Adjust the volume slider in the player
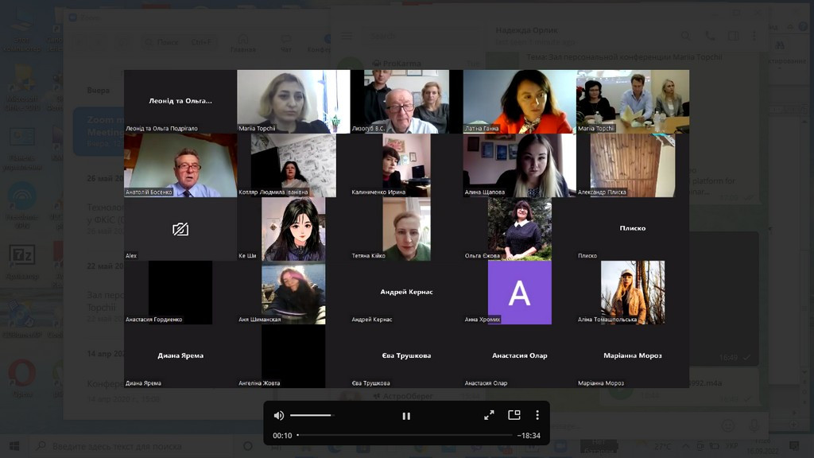Viewport: 814px width, 458px height. [x=311, y=415]
